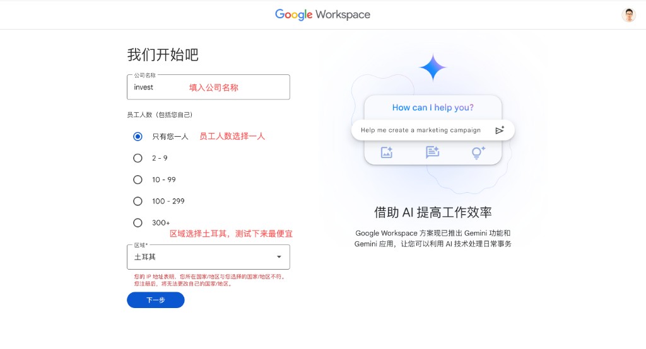Image resolution: width=646 pixels, height=349 pixels.
Task: Click the image generation icon
Action: [387, 152]
